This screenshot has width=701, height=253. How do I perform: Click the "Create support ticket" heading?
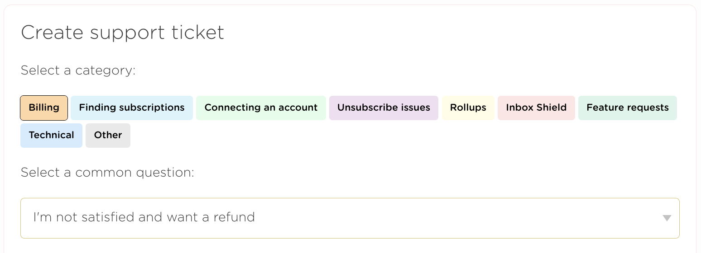[122, 33]
